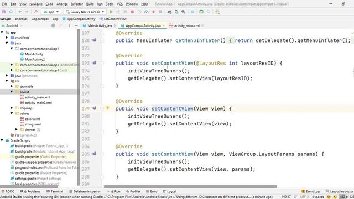
Task: Switch to the MainActivity.java tab
Action: point(100,25)
